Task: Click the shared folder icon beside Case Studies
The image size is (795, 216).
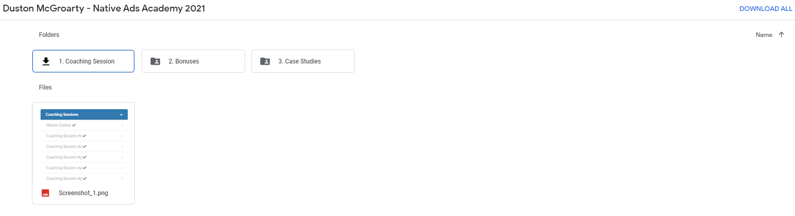Action: point(265,61)
